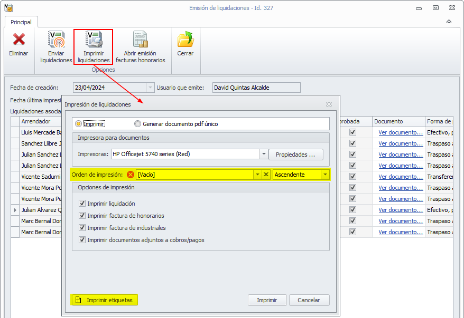Viewport: 464px width, 318px height.
Task: Toggle Imprimir liquidación checkbox
Action: pos(82,204)
